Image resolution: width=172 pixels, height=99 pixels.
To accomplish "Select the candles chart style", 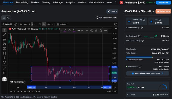I will (44, 24).
